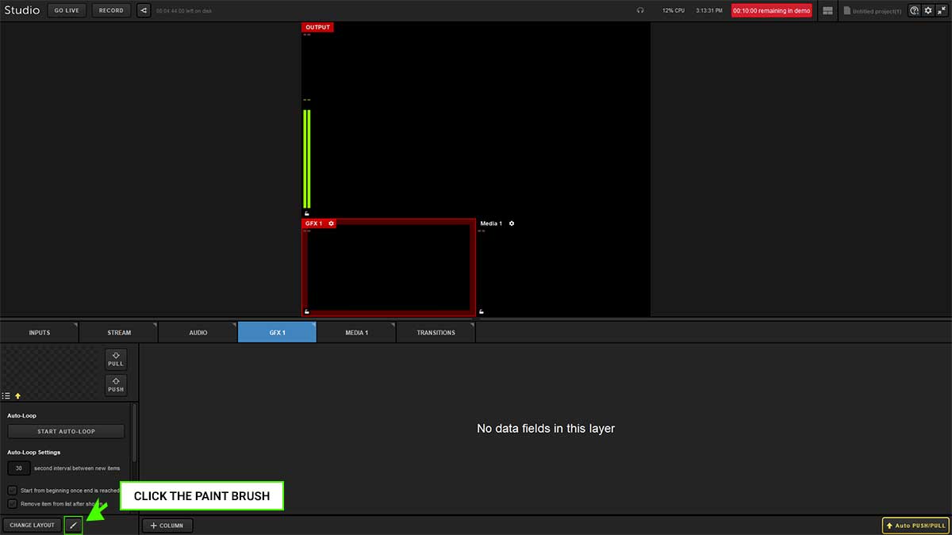Screen dimensions: 952x535
Task: Expand the Audio tab corner arrow
Action: tap(234, 325)
